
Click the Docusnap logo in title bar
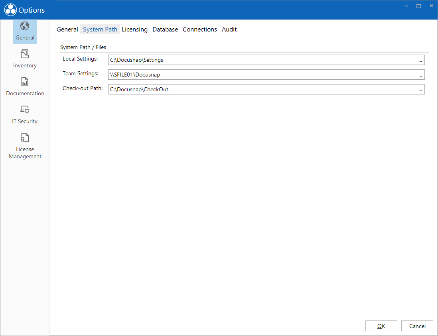10,10
